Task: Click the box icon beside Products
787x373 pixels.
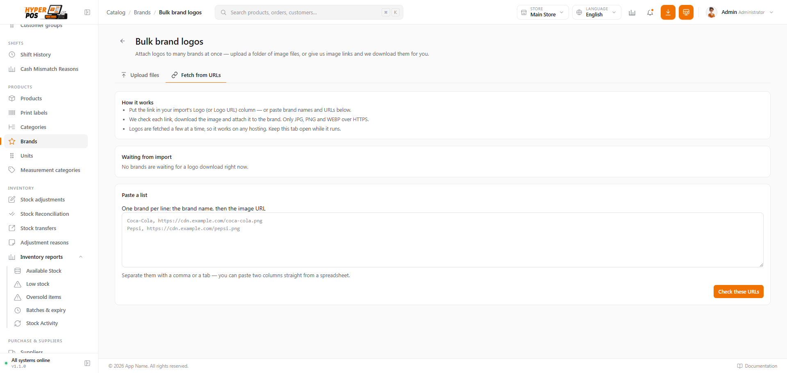Action: point(12,98)
